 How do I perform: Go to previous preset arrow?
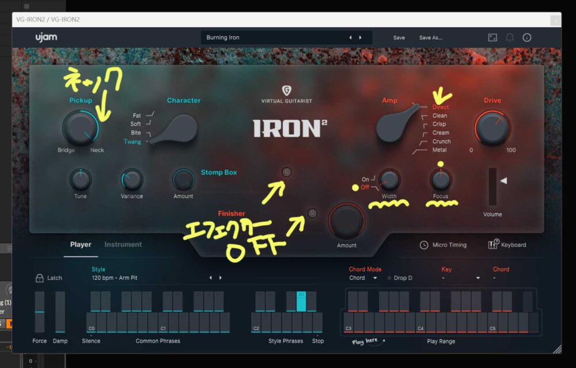point(350,37)
